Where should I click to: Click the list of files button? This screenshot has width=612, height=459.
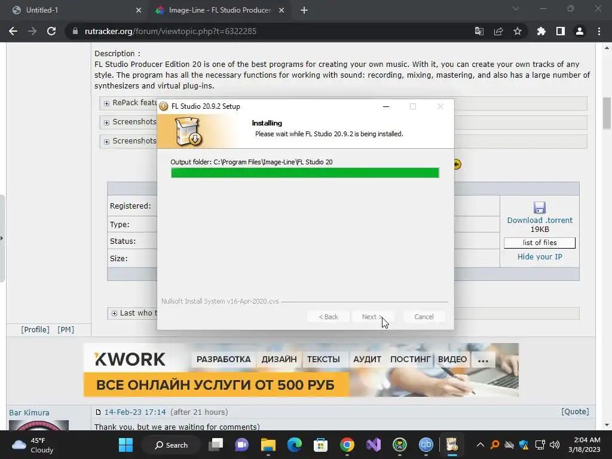(540, 243)
